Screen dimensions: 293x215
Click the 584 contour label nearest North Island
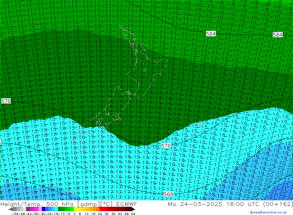pos(211,34)
